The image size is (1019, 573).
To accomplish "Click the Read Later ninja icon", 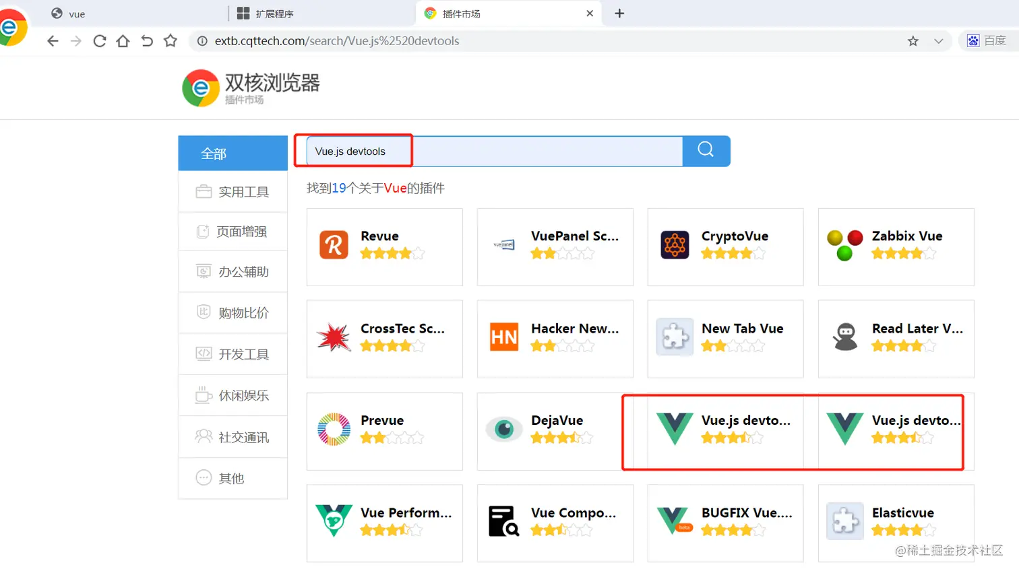I will tap(845, 337).
